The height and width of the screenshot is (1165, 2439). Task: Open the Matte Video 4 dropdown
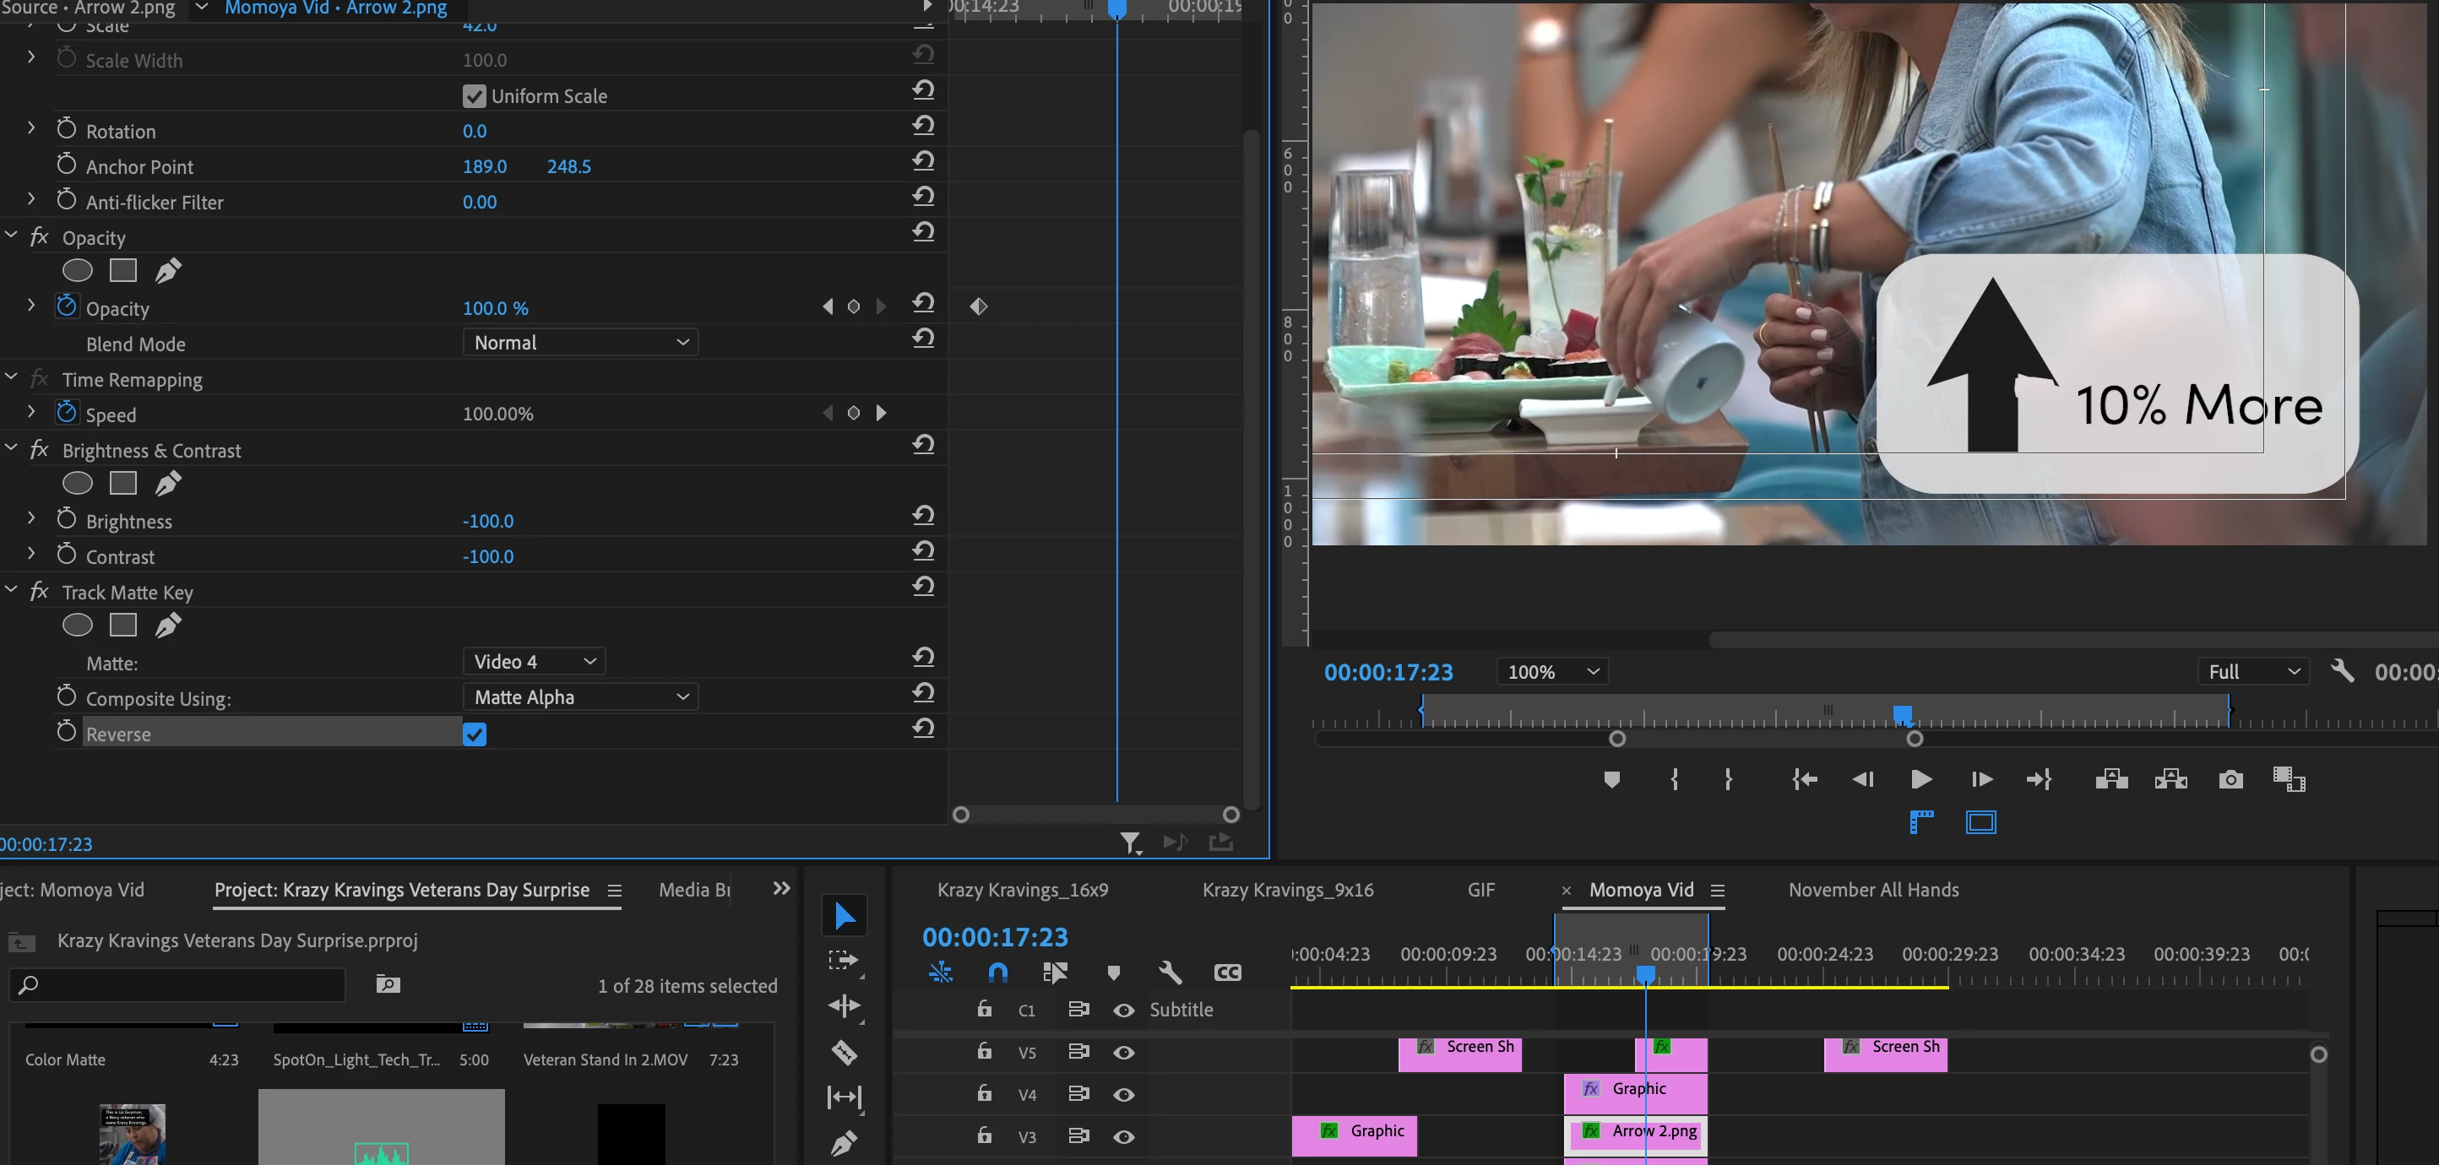pos(533,662)
